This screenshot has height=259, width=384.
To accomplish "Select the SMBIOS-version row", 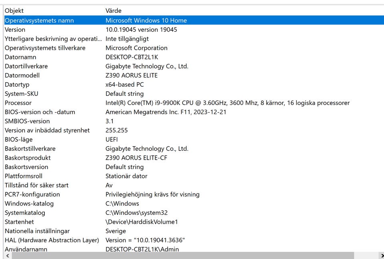I will 27,121.
